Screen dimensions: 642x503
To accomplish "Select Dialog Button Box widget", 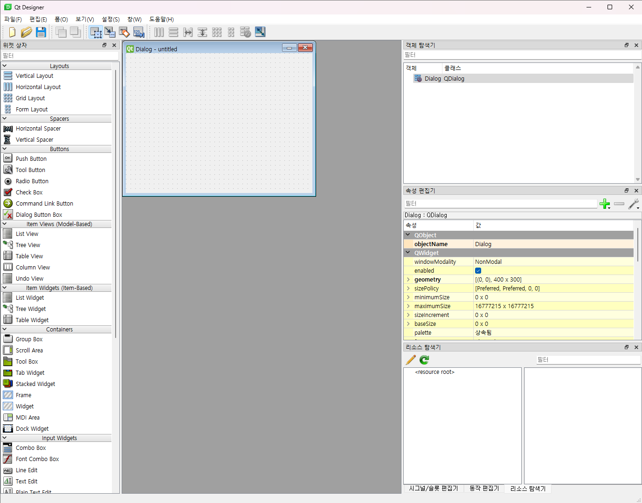I will [39, 215].
